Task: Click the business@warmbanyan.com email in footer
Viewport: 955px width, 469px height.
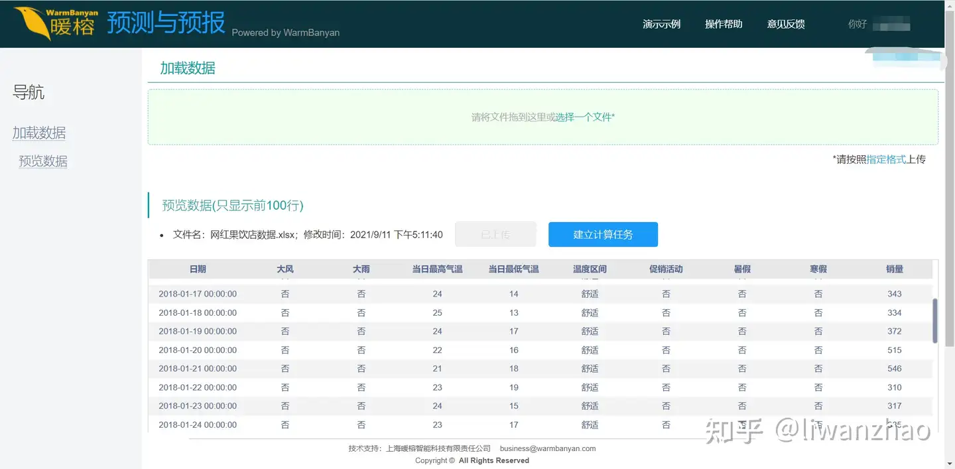Action: pyautogui.click(x=548, y=448)
